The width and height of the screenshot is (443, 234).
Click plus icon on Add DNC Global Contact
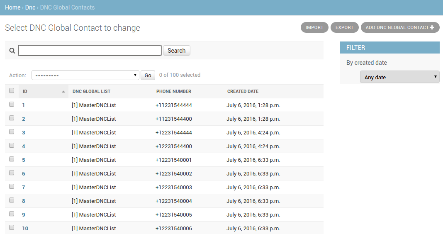tap(432, 27)
